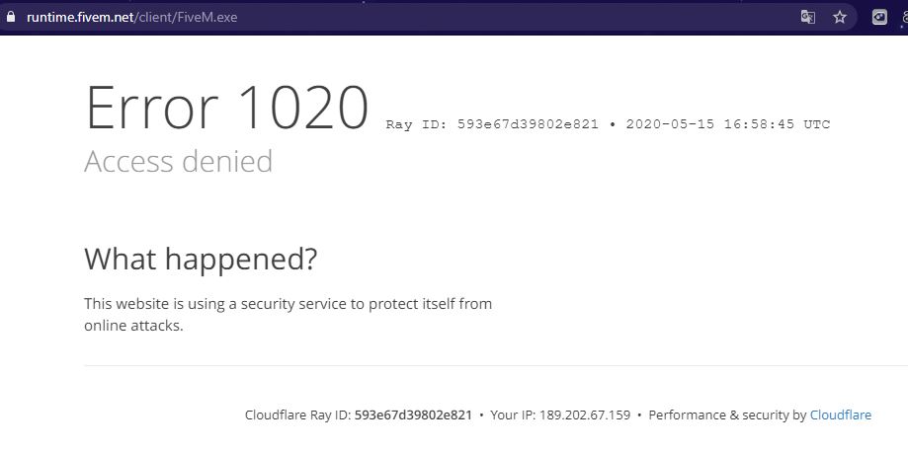Screen dimensions: 908x452
Task: Open the tag-shaped browser extension icon
Action: (879, 18)
